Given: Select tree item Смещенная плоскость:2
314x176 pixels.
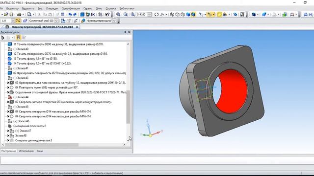Looking at the screenshot, I should pyautogui.click(x=29, y=126).
